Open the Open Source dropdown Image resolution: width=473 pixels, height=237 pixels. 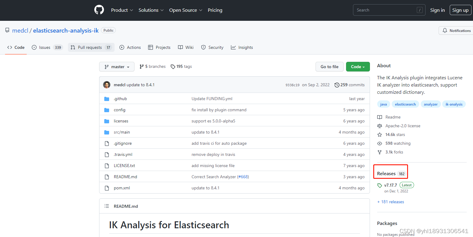point(186,10)
